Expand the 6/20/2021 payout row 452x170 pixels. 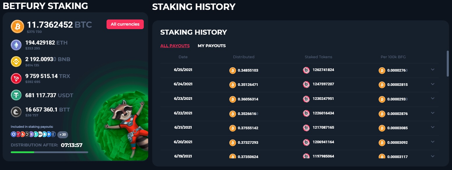click(432, 142)
